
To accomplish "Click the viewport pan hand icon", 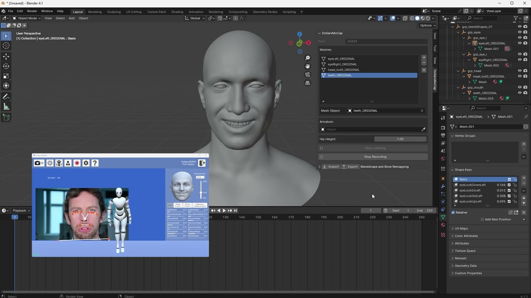I will tap(307, 66).
